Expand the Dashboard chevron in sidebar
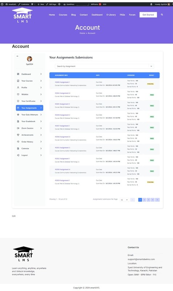 tap(41, 74)
